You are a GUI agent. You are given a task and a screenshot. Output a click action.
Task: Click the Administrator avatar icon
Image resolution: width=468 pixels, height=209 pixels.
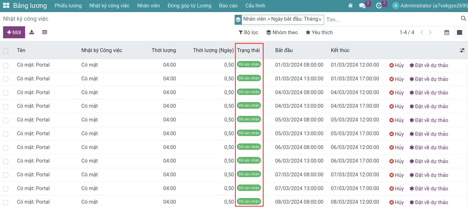click(396, 6)
